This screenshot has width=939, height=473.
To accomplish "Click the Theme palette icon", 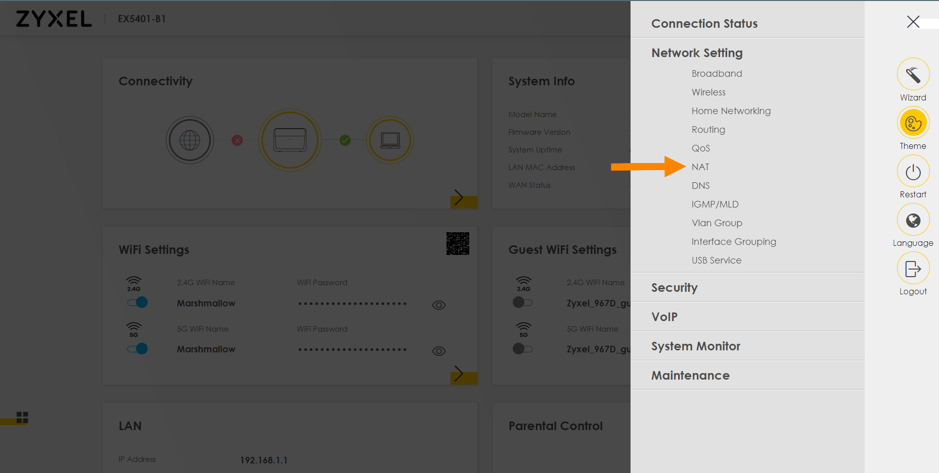I will click(x=913, y=123).
